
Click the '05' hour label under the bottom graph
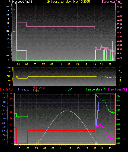pyautogui.click(x=36, y=148)
